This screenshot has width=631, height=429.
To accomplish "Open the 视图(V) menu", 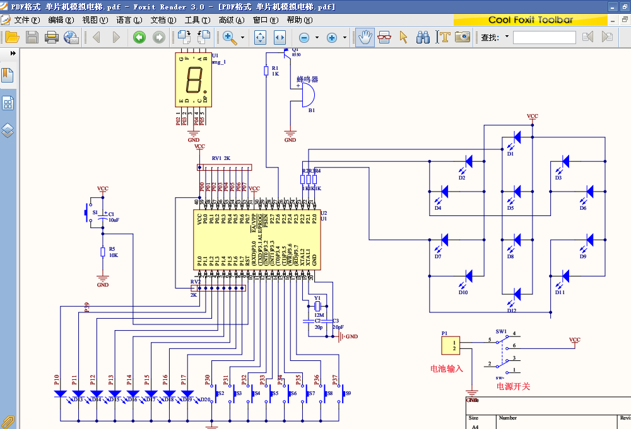I will 95,20.
